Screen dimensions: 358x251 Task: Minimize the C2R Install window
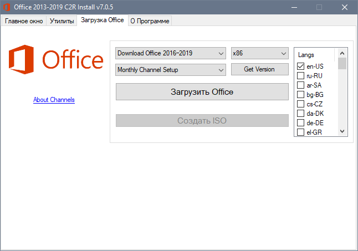pyautogui.click(x=294, y=7)
